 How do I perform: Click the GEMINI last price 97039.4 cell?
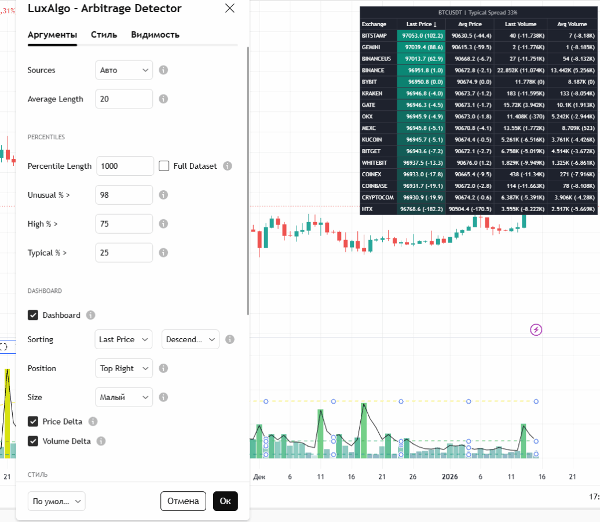point(421,47)
